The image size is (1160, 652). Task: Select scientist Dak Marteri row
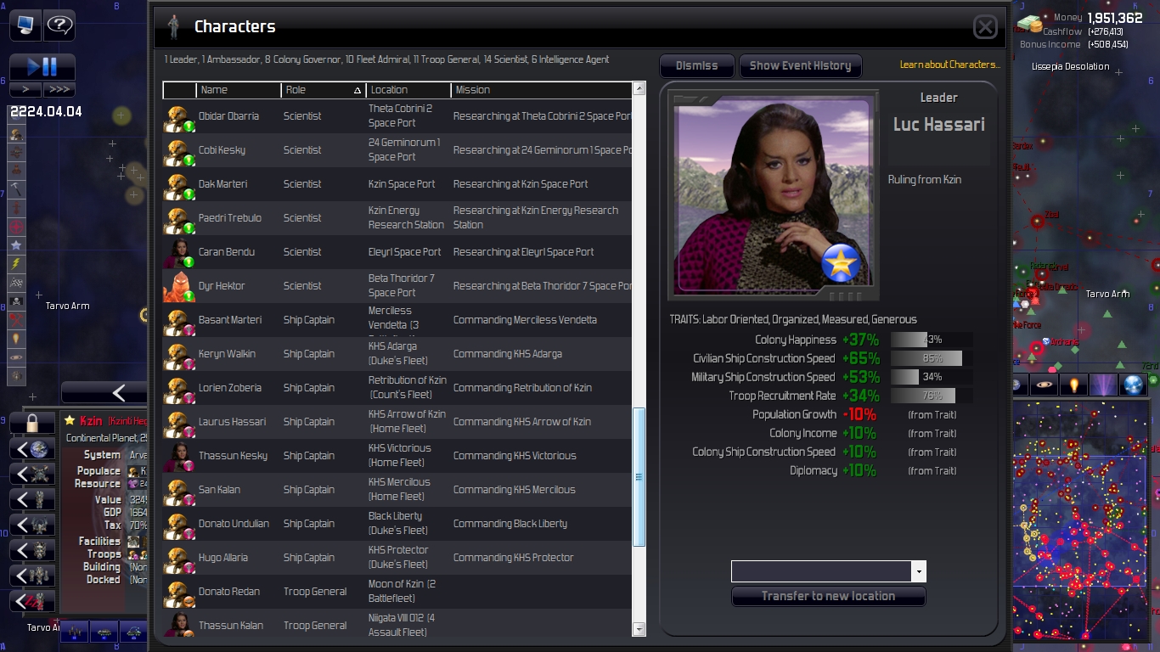[x=397, y=184]
